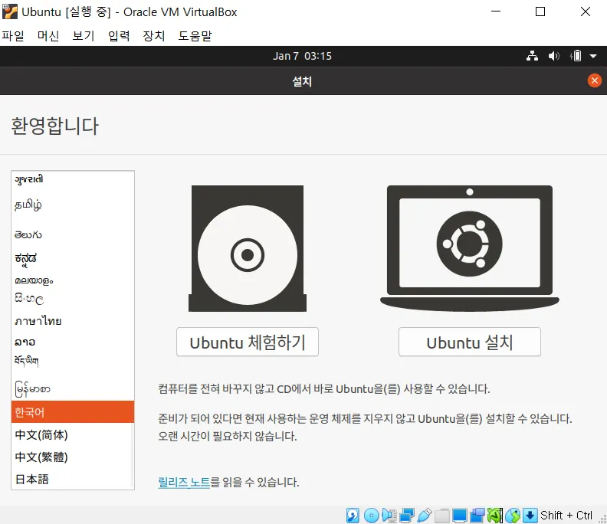607x524 pixels.
Task: Click the hard disk activity status icon
Action: click(353, 516)
